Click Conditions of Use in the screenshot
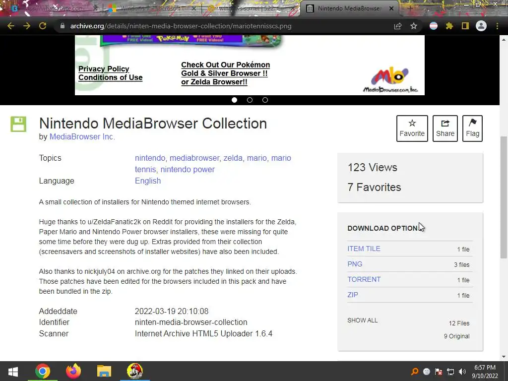Viewport: 508px width, 381px height. (x=111, y=77)
